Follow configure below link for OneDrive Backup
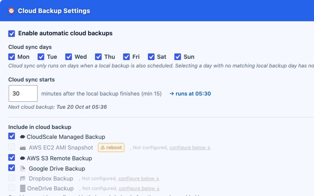Screen dimensions: 314x196 (140, 188)
